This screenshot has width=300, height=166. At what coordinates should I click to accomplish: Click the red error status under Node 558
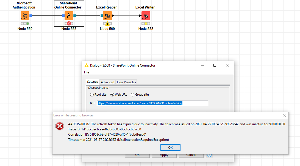tap(69, 24)
